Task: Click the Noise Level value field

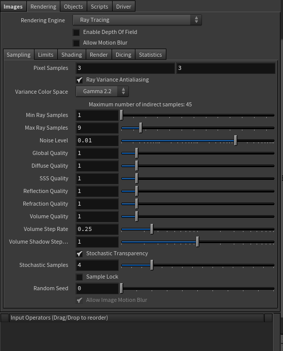Action: click(x=97, y=141)
